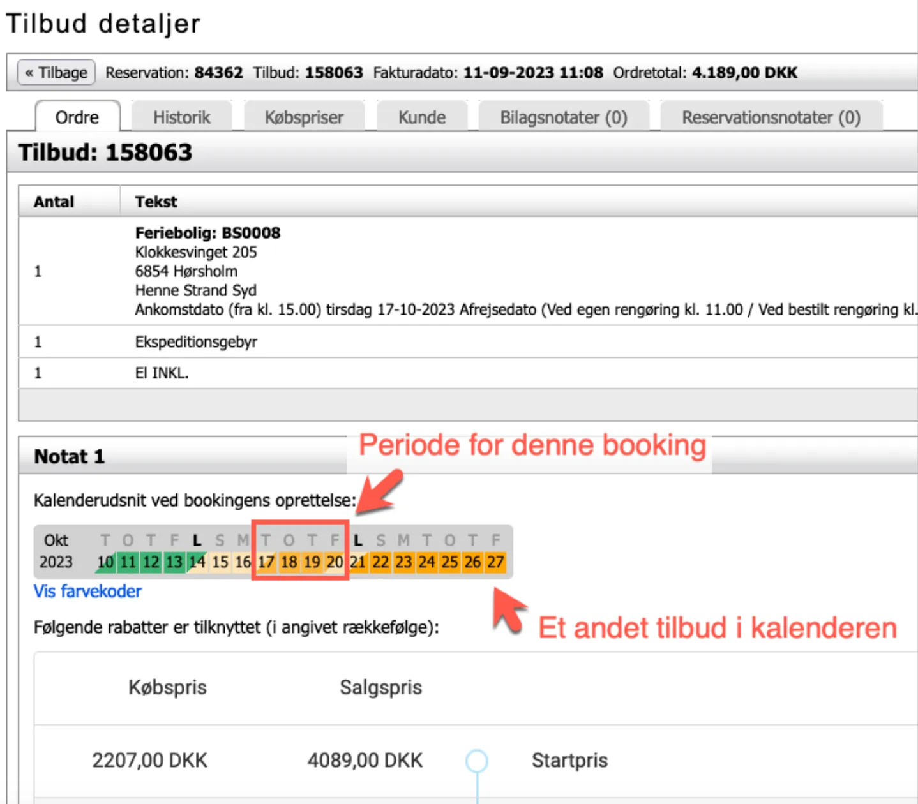The height and width of the screenshot is (804, 918).
Task: Open the Historik tab
Action: pos(181,117)
